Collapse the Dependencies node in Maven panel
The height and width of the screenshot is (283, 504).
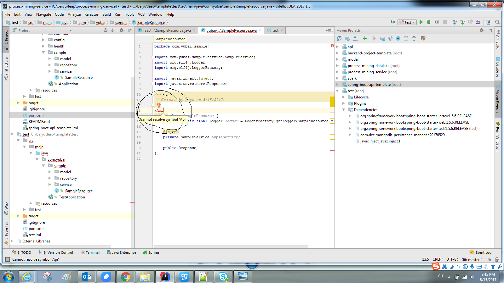[x=344, y=110]
